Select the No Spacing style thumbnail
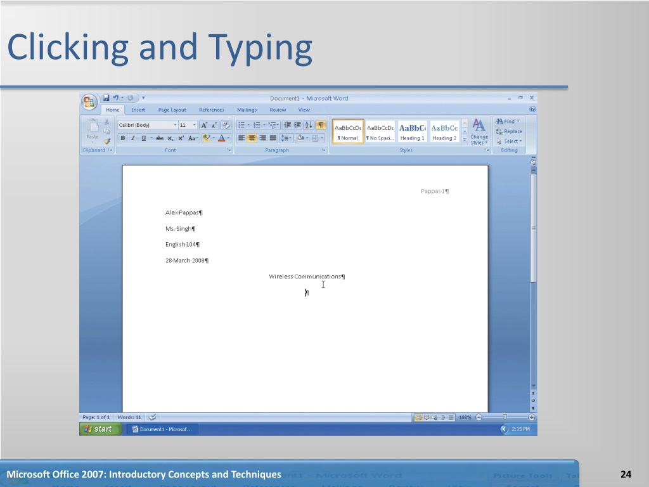This screenshot has width=649, height=487. click(380, 132)
